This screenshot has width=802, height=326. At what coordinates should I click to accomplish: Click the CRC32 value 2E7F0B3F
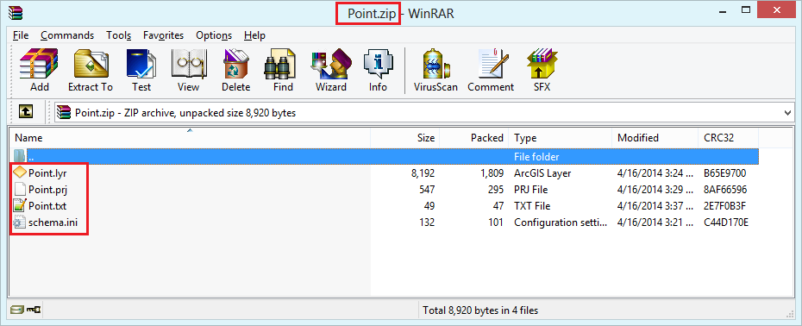tap(725, 206)
